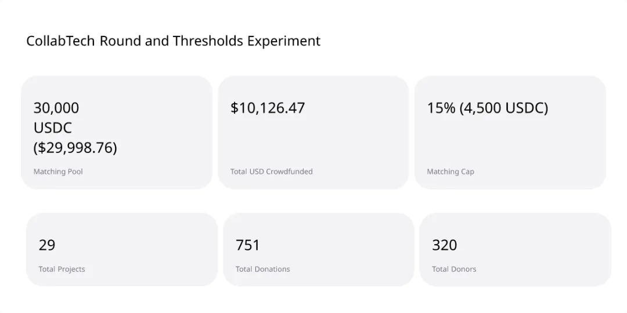Screen dimensions: 627x313
Task: Select the Total Projects label
Action: pyautogui.click(x=62, y=269)
